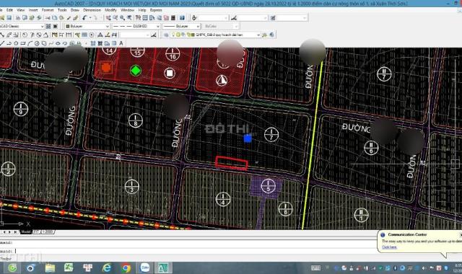Expand the text style dropdown

pyautogui.click(x=226, y=18)
